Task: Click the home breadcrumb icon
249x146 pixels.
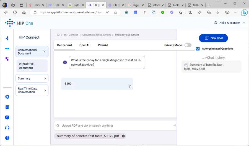Action: [x=58, y=35]
